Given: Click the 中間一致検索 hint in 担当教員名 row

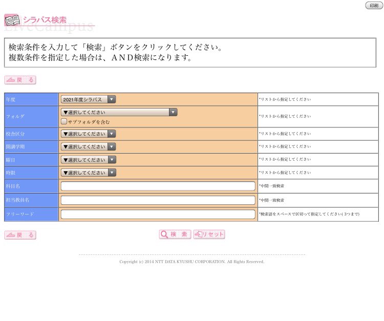Looking at the screenshot, I should pyautogui.click(x=271, y=200).
